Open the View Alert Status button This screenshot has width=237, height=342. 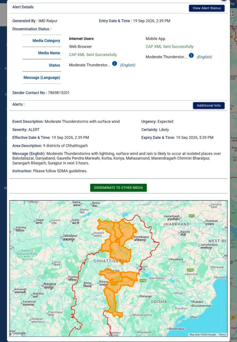click(207, 8)
